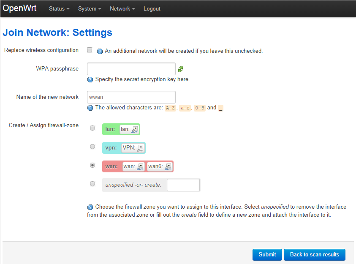Click help icon beside firewall zone description

90,207
